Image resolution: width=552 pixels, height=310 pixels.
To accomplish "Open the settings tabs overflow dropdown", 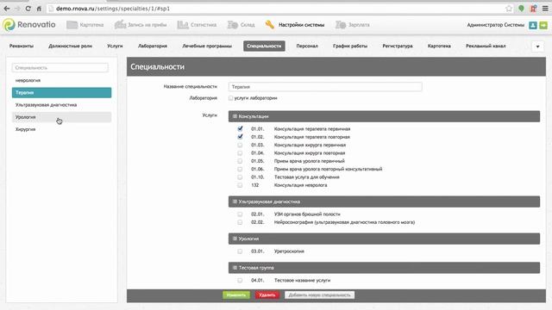I will [x=537, y=46].
